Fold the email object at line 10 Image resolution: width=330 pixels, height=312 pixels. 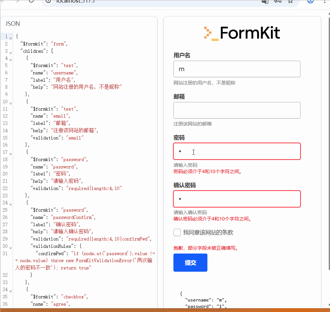coord(10,103)
